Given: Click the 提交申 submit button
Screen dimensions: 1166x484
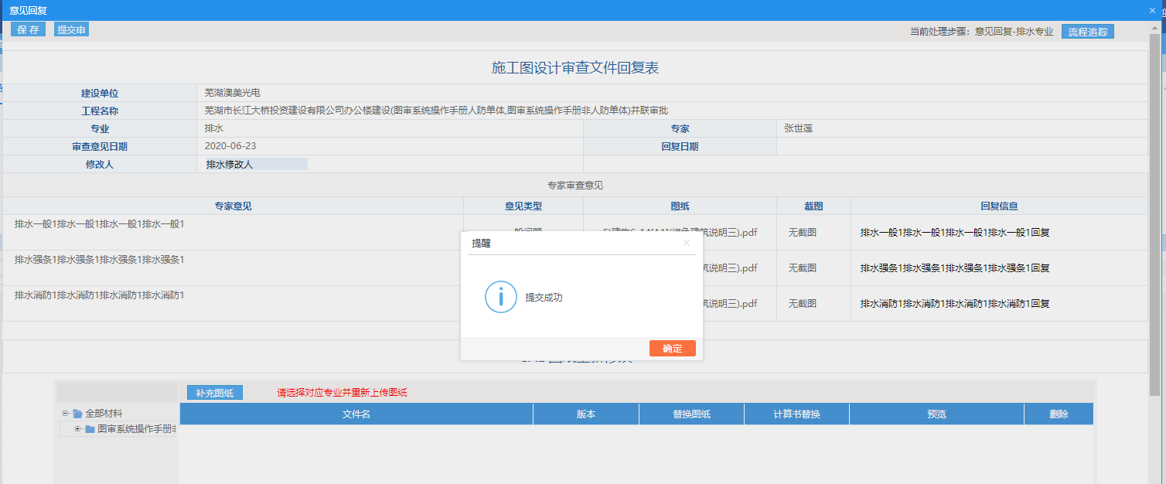Looking at the screenshot, I should click(71, 29).
